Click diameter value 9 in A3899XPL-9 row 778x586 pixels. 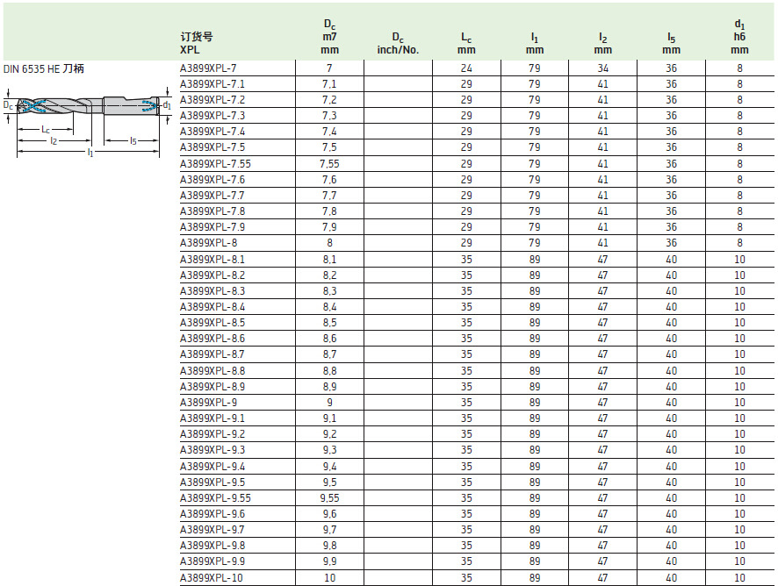[x=329, y=403]
